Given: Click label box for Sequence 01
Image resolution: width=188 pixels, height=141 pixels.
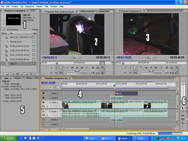Looking at the screenshot, I should pos(34,42).
